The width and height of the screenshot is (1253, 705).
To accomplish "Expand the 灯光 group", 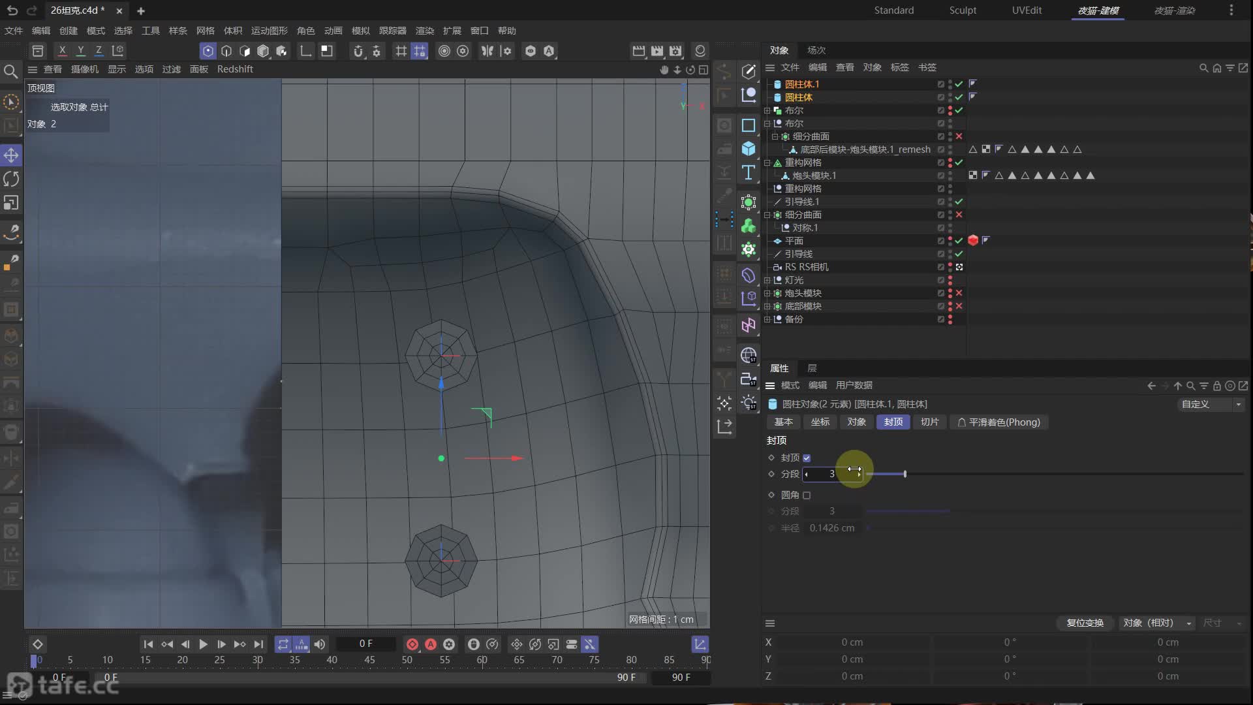I will tap(767, 280).
